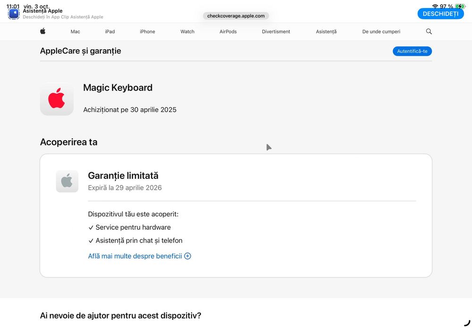Open Află mai multe despre beneficii link

[x=135, y=256]
